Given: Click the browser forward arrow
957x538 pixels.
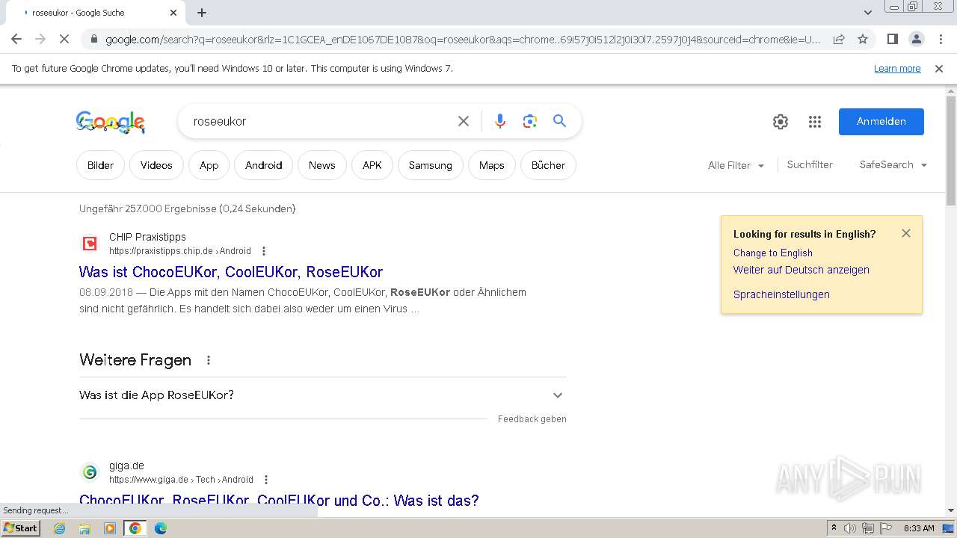Looking at the screenshot, I should coord(40,39).
